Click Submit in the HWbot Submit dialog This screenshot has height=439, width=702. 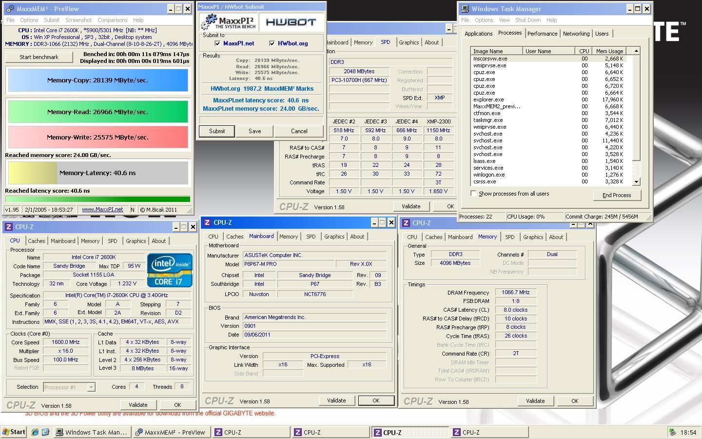click(x=217, y=131)
